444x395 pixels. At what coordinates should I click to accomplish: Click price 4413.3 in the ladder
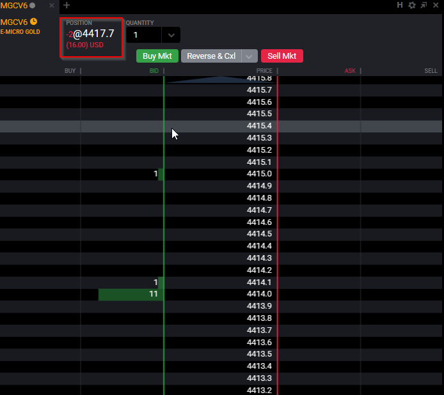259,378
